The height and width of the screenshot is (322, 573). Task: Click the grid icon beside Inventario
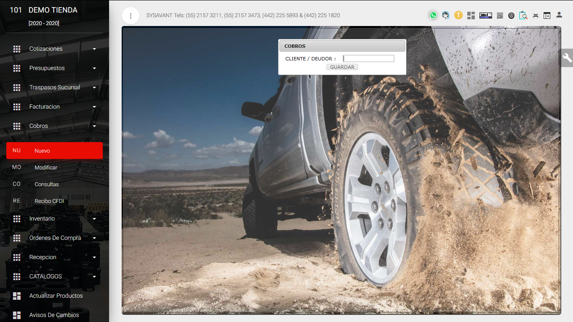(17, 219)
